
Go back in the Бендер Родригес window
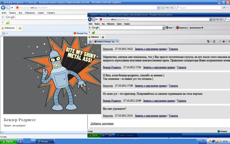(x=3, y=8)
